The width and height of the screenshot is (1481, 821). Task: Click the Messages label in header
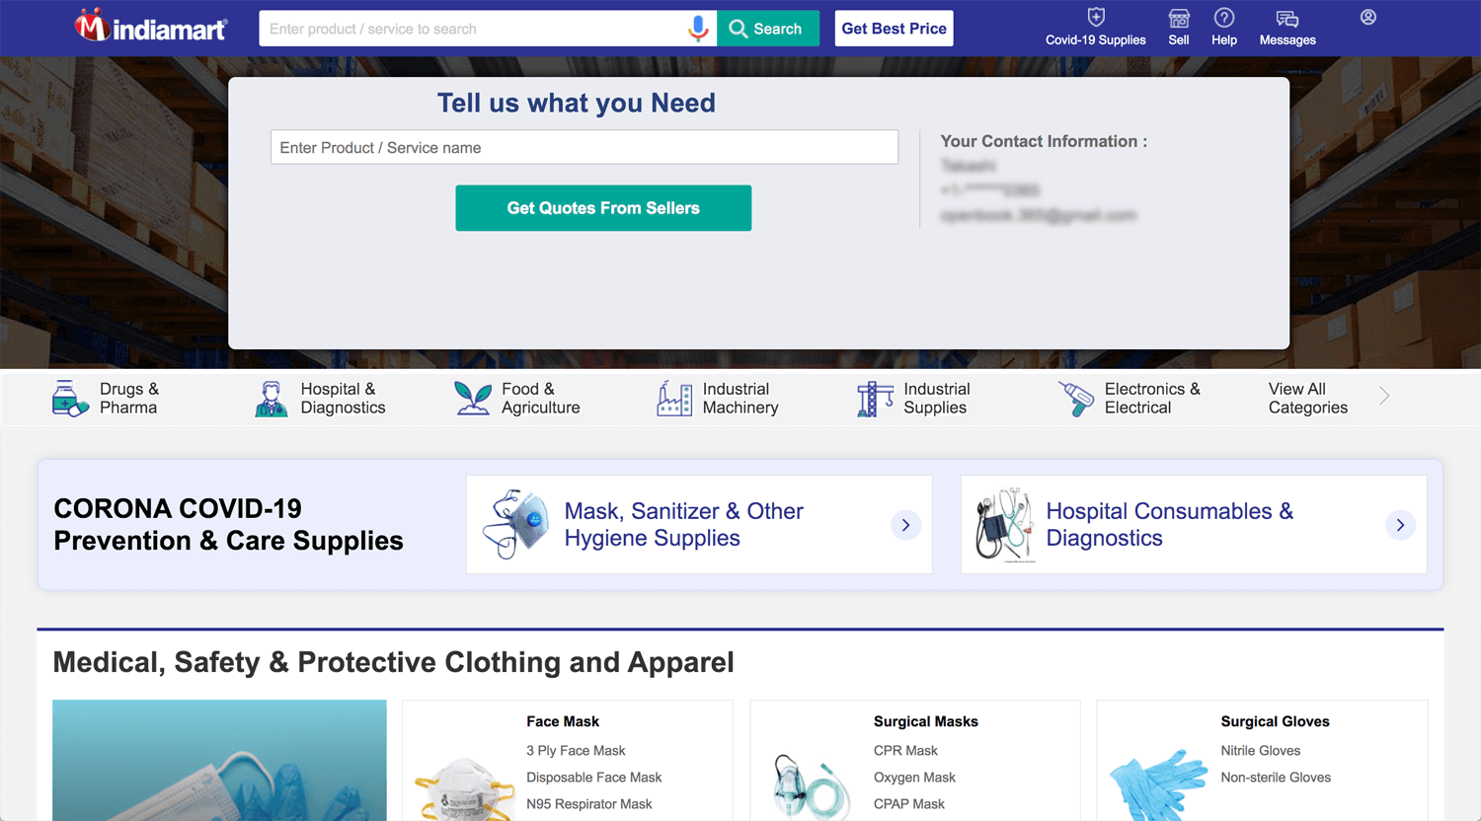1287,40
